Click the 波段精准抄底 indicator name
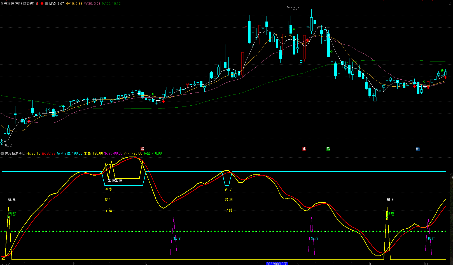The image size is (453, 265). click(15, 153)
